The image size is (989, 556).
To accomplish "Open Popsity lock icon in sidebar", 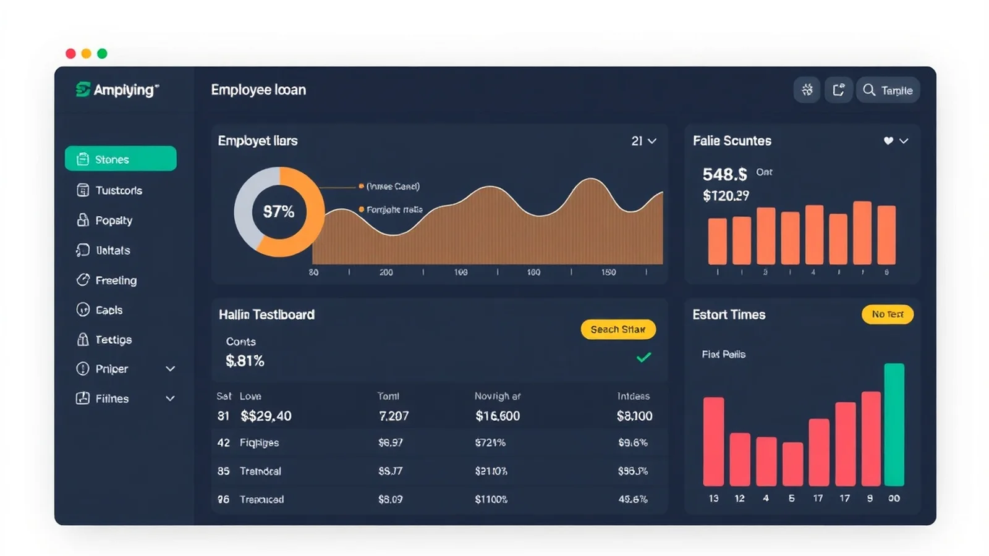I will [x=83, y=220].
